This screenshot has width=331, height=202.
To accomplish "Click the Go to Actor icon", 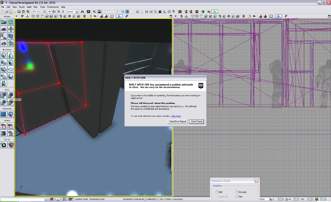I will [3, 145].
